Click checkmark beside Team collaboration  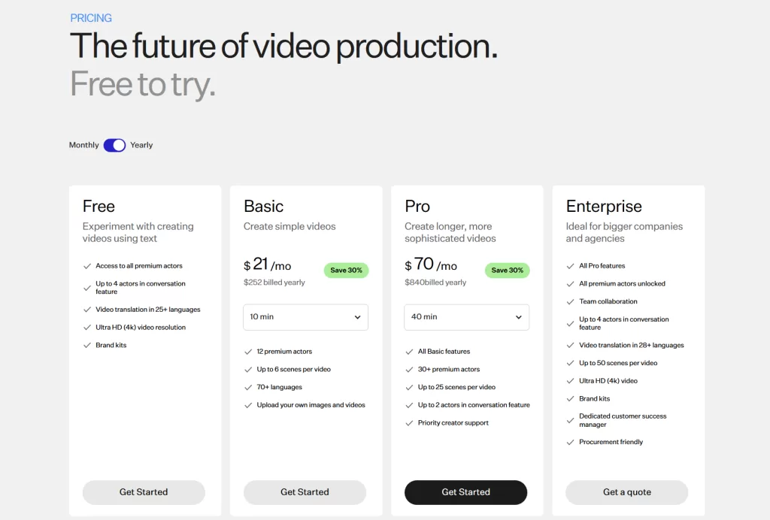pyautogui.click(x=570, y=301)
